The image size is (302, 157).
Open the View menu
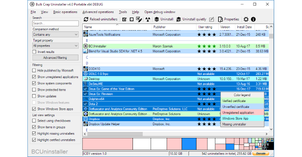point(44,12)
